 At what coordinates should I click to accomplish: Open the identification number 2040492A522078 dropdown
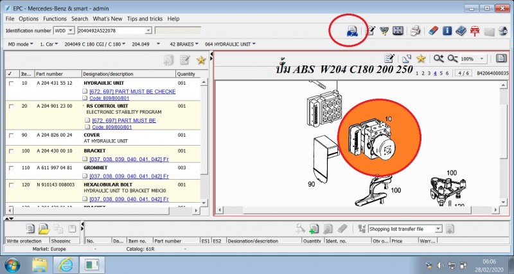click(148, 30)
